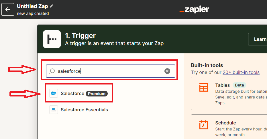Click the Untitled Zap title

click(32, 6)
